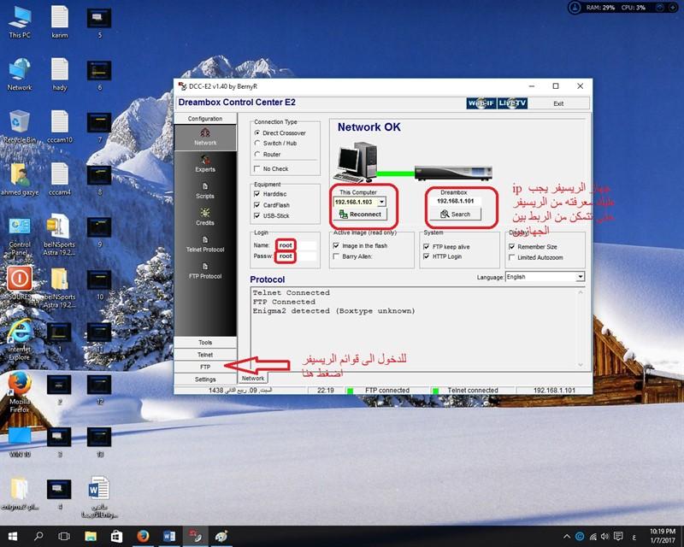Screen dimensions: 684x547
Task: Switch to the Telnet section
Action: coord(205,355)
